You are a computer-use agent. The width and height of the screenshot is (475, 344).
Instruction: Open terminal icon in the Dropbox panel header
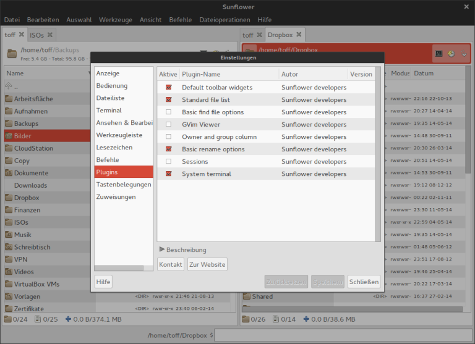pos(439,54)
